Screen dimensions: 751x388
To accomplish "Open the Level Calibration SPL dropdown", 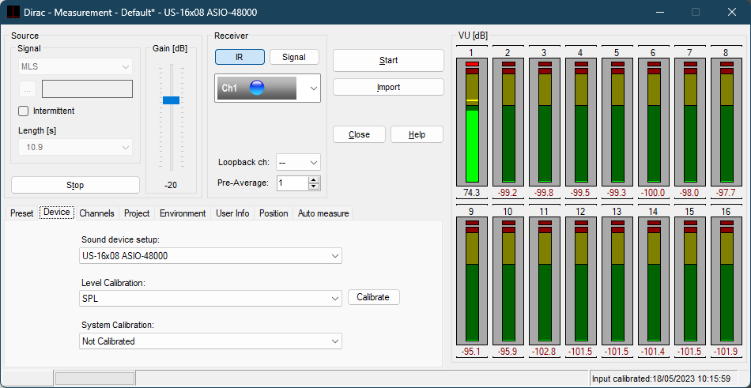I will point(210,299).
